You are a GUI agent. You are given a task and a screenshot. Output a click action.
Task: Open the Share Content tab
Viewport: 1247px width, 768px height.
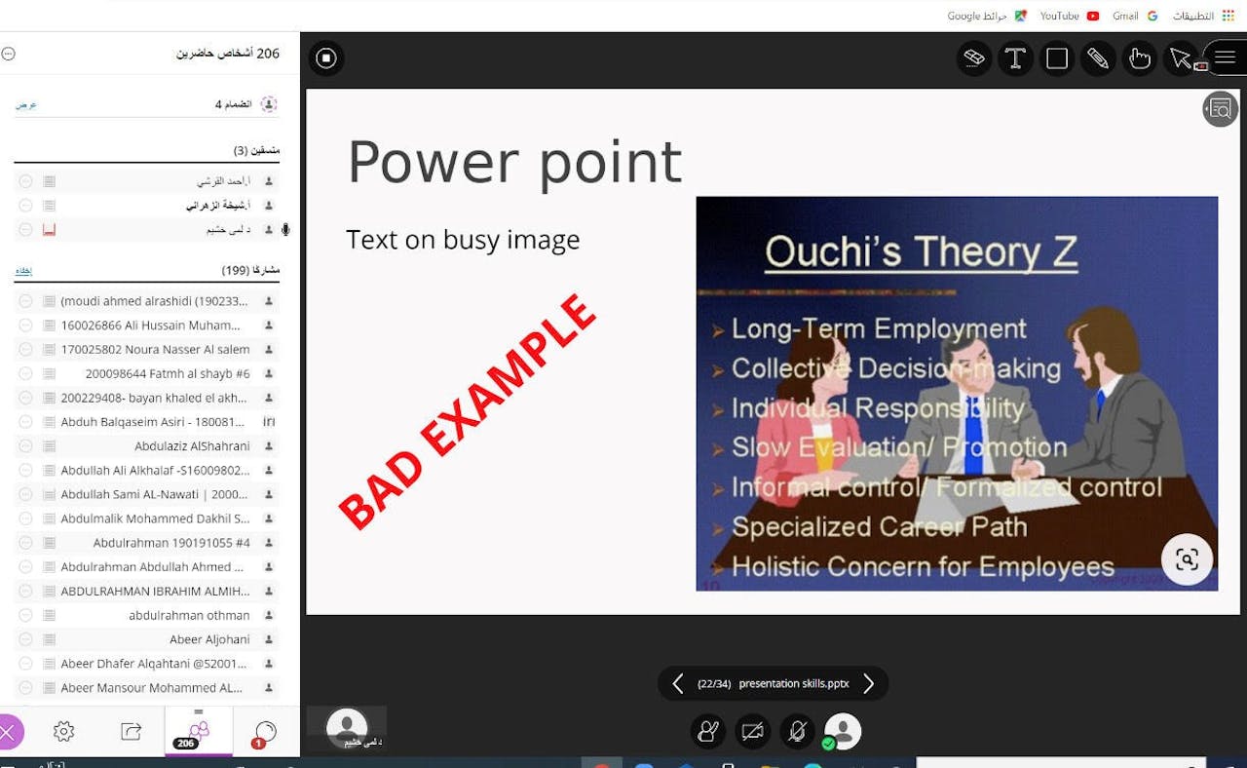[132, 732]
